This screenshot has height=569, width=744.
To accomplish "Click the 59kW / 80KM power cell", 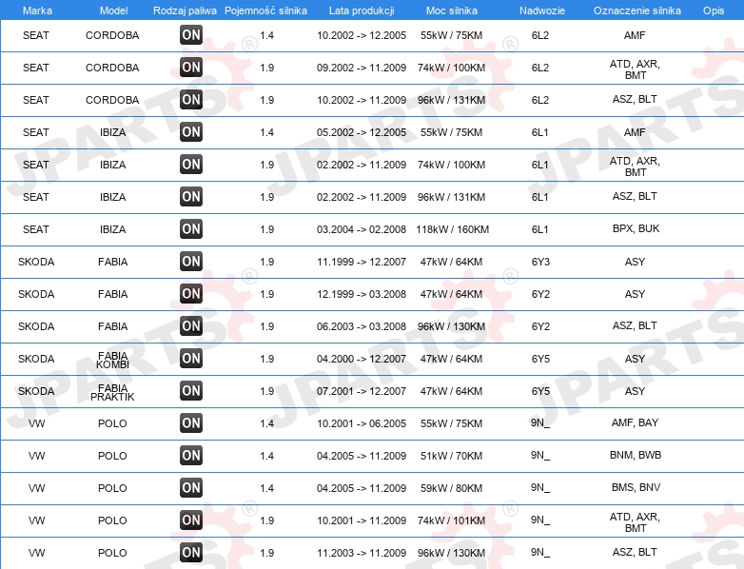I will (x=451, y=488).
